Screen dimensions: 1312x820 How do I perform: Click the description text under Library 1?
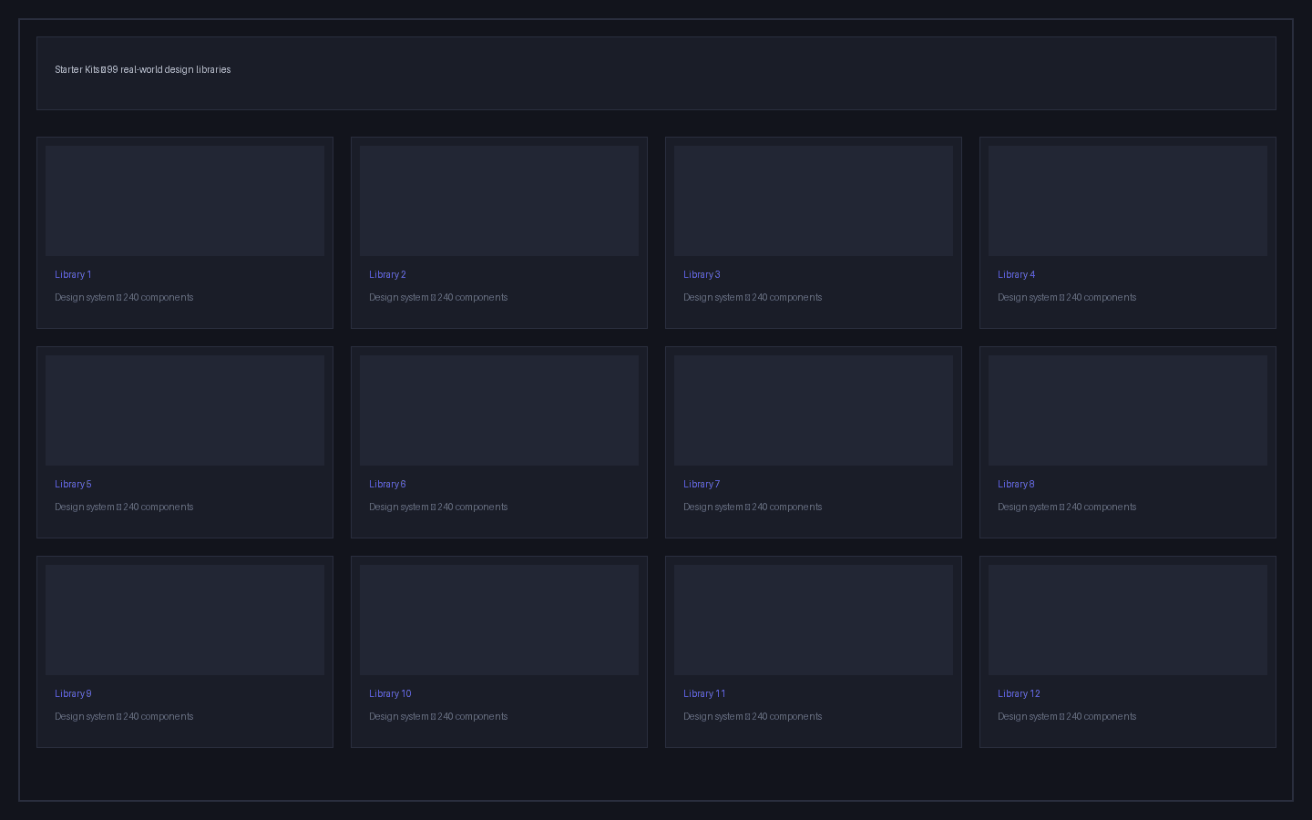124,297
